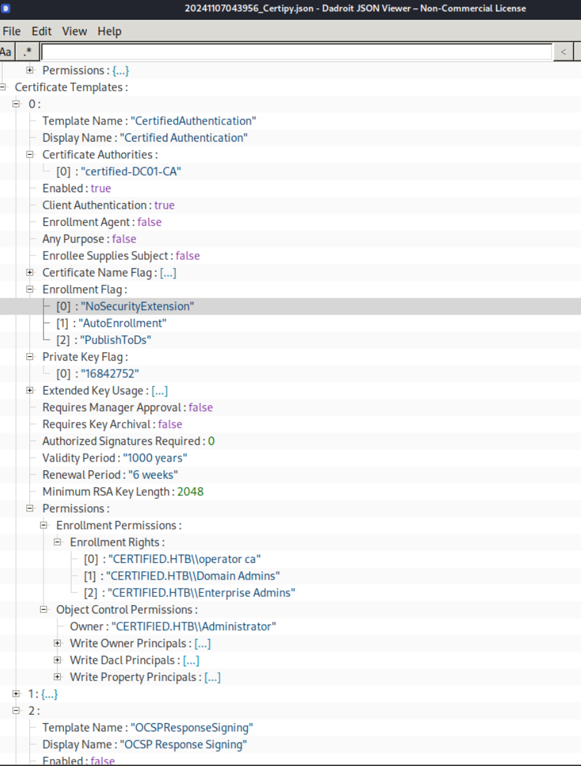Viewport: 581px width, 766px height.
Task: Collapse template node 0
Action: [16, 104]
